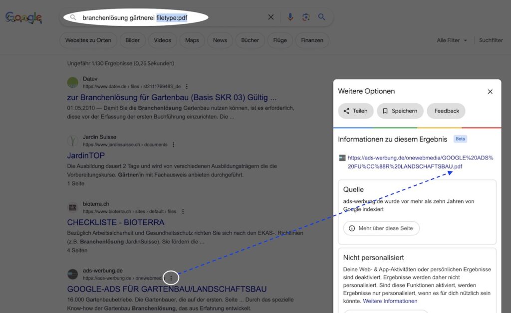Save result with Speichern button
This screenshot has width=511, height=313.
400,111
